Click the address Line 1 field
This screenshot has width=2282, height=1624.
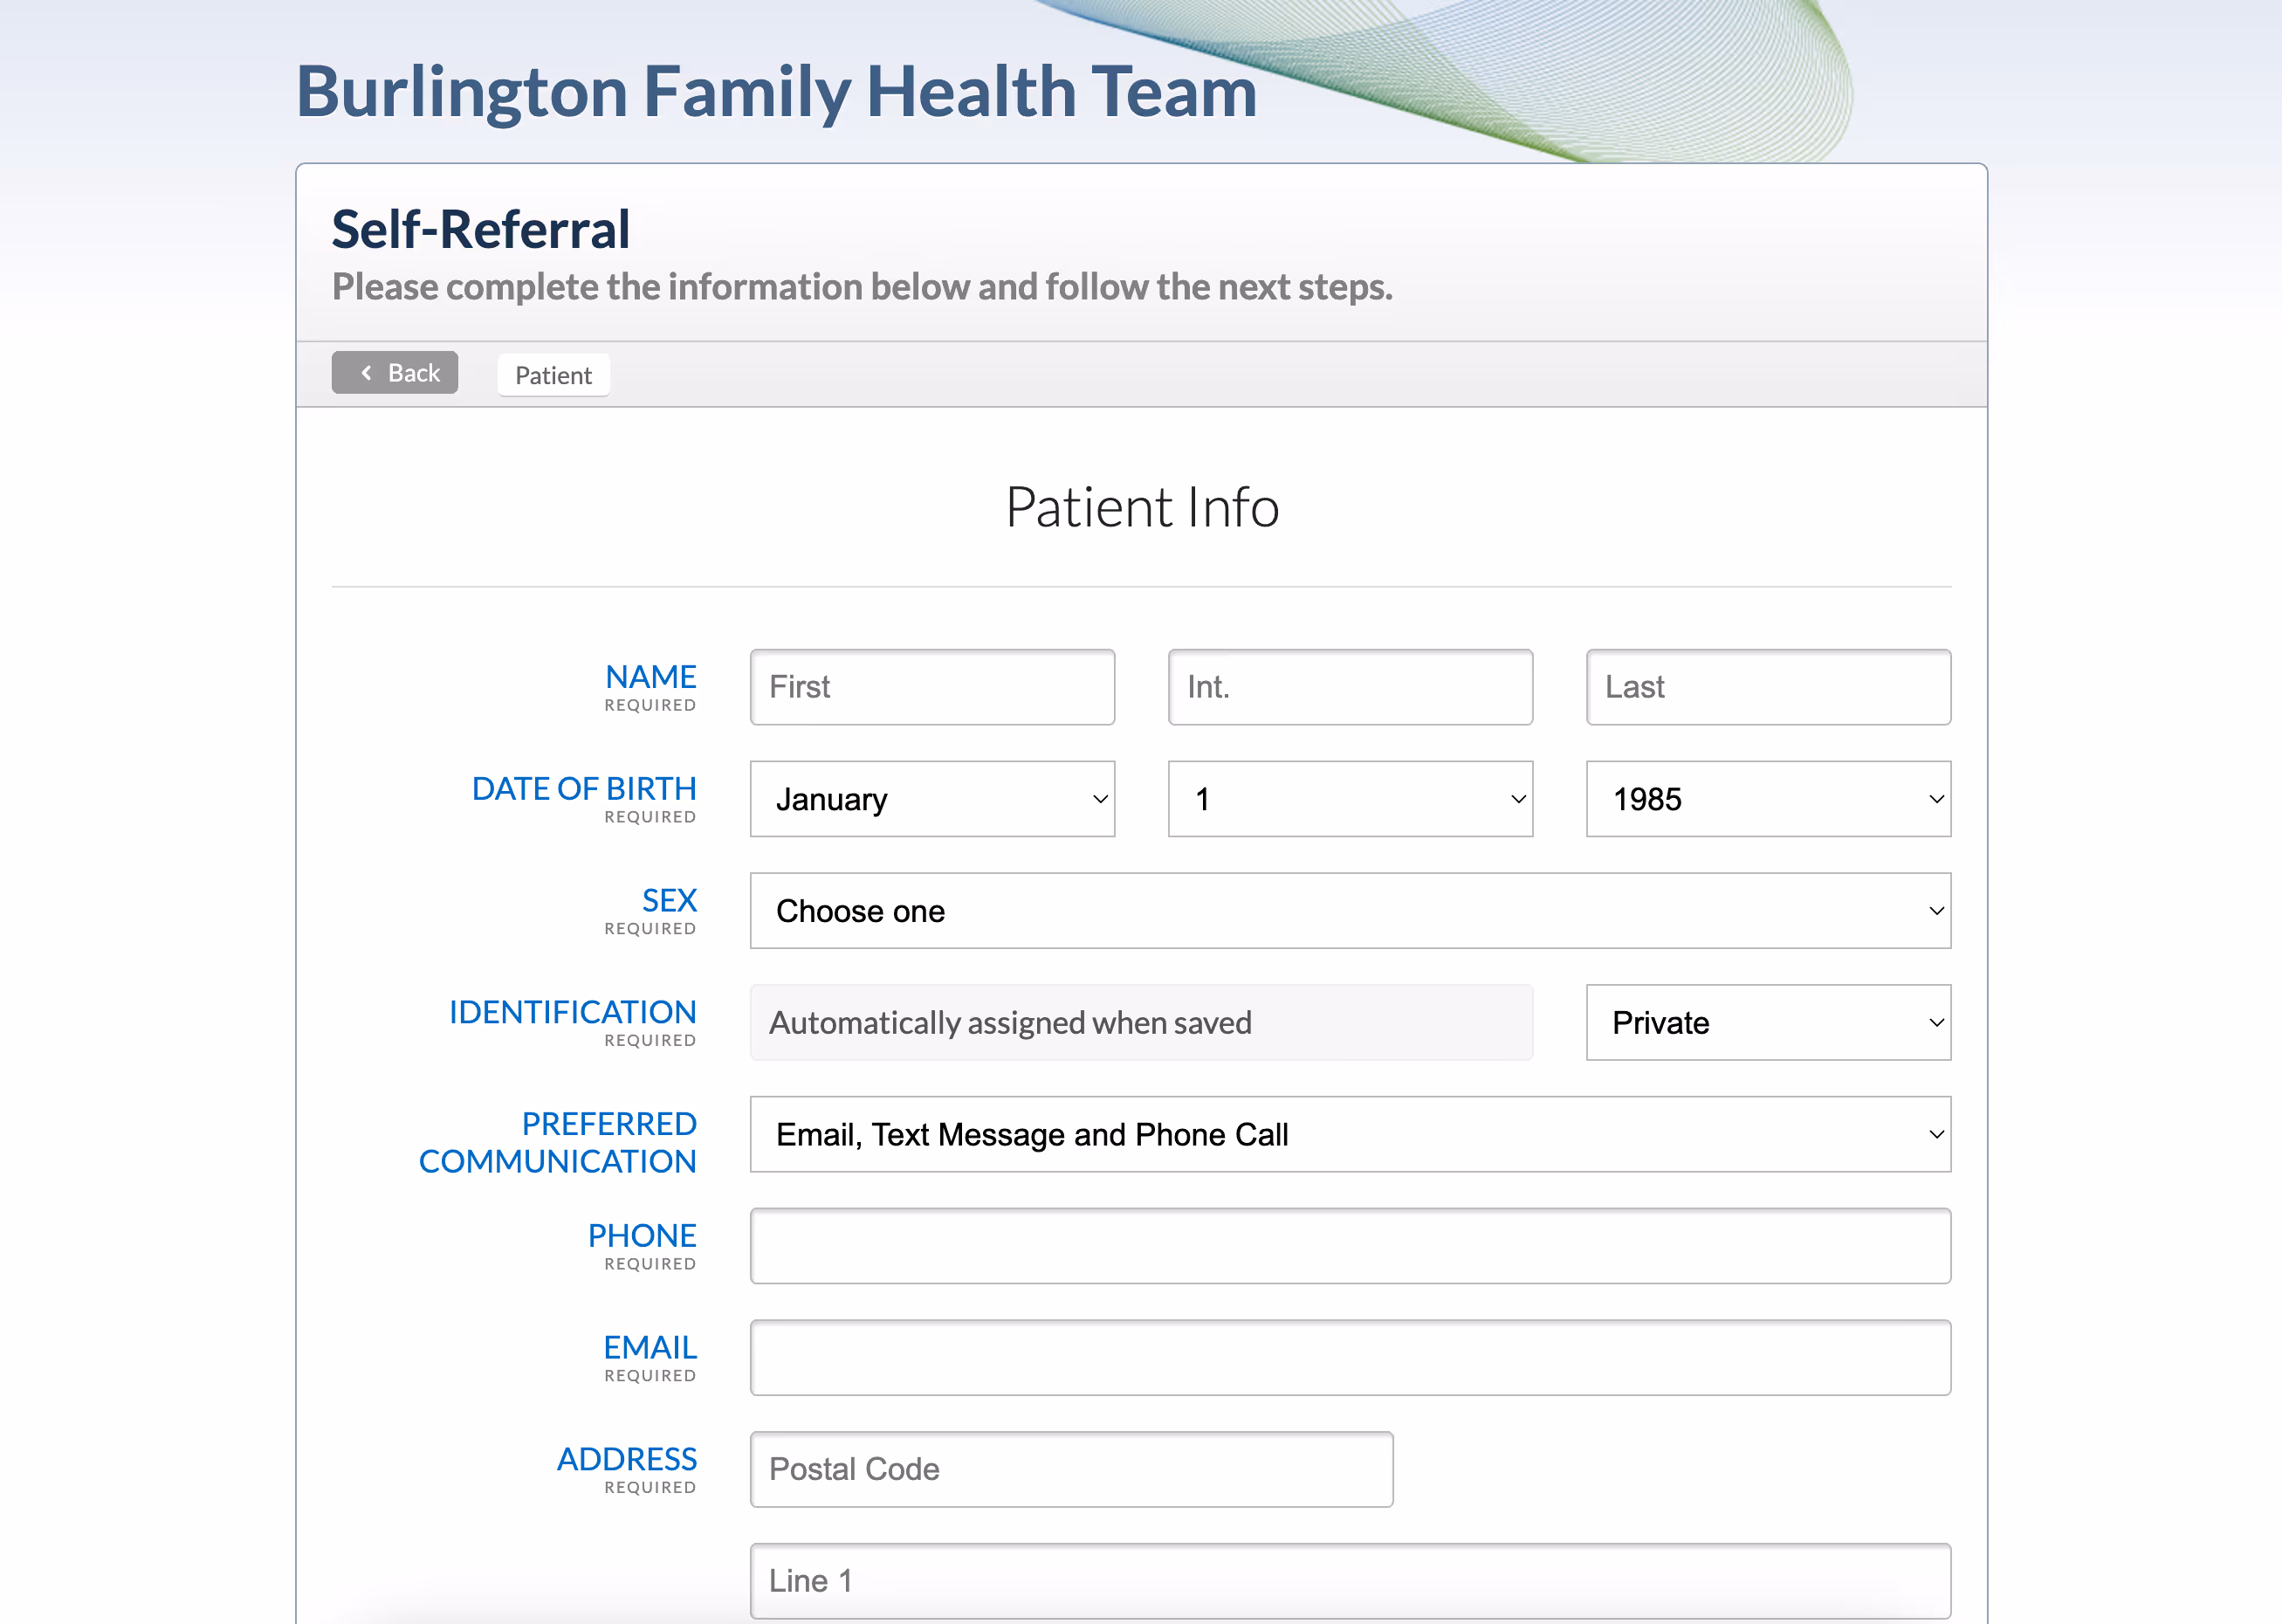(1350, 1581)
